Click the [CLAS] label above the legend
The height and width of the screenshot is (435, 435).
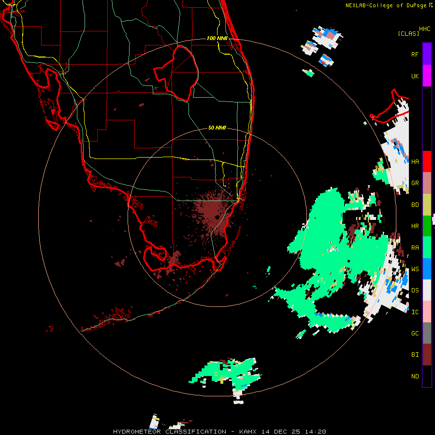tap(408, 33)
